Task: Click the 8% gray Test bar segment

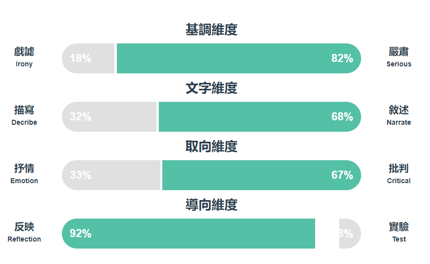Action: (350, 234)
